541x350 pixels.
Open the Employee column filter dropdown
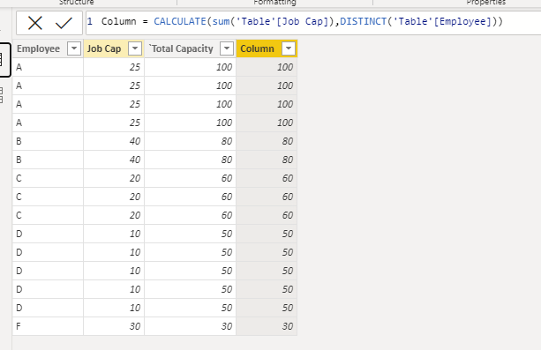coord(74,48)
